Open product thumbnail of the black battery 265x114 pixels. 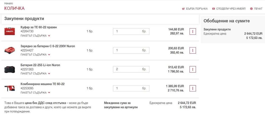click(x=10, y=69)
